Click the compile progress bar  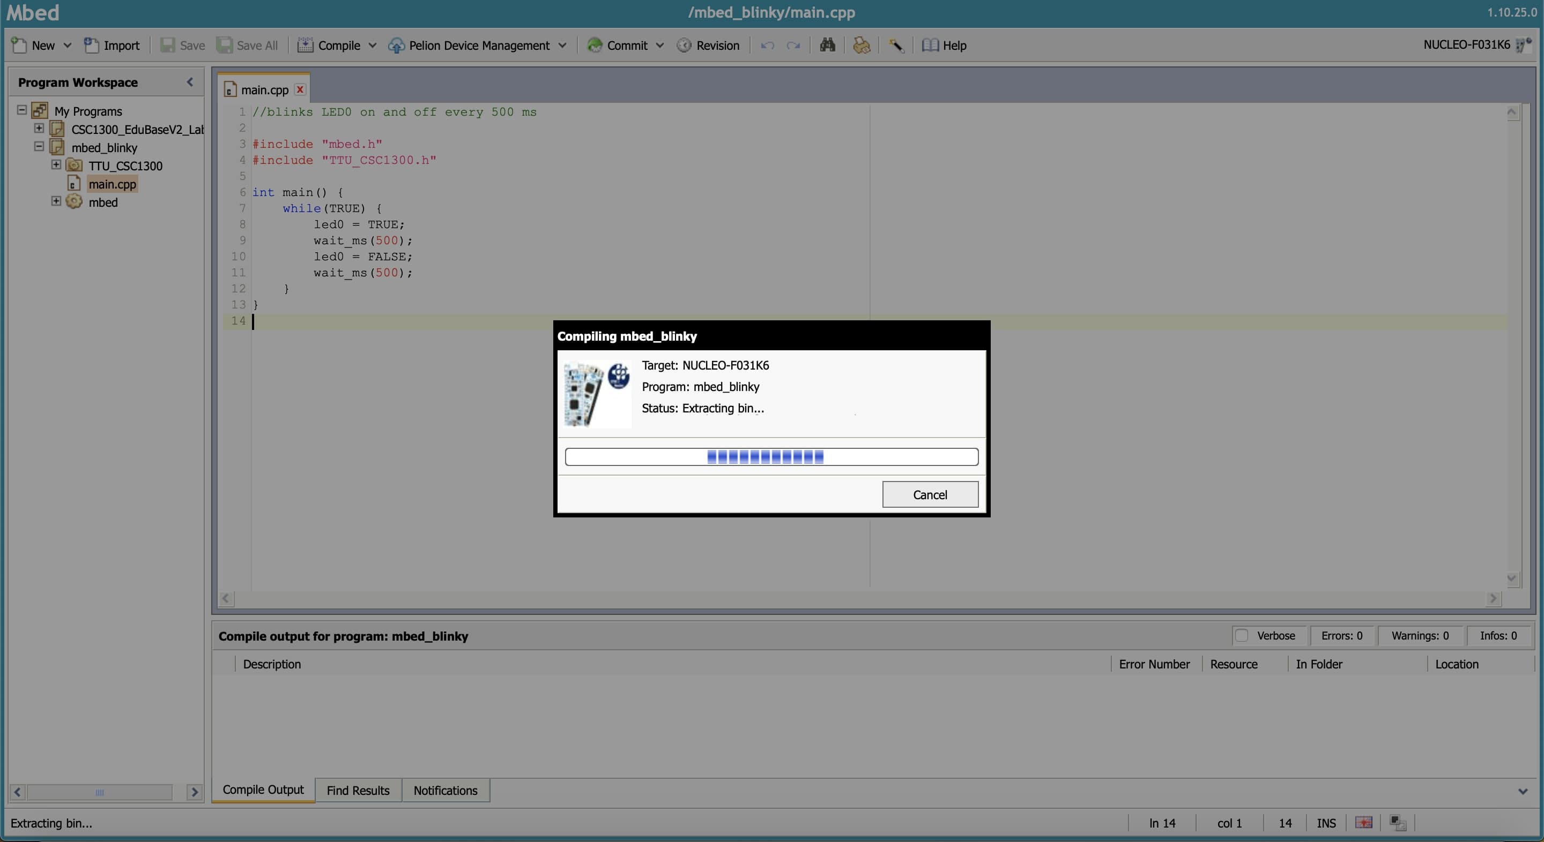771,457
